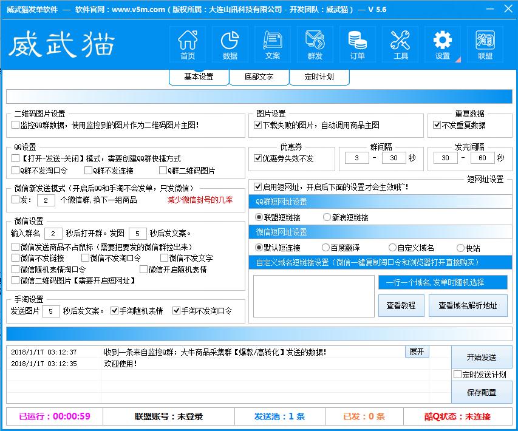Click 查看域名解析地址 button

468,305
